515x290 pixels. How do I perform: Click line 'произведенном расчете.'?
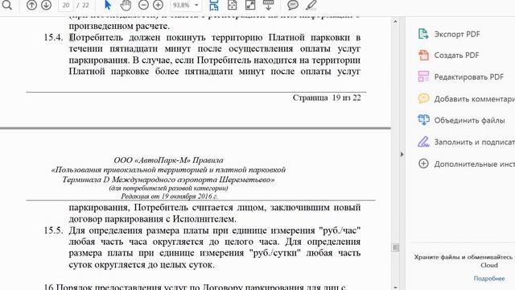[119, 26]
